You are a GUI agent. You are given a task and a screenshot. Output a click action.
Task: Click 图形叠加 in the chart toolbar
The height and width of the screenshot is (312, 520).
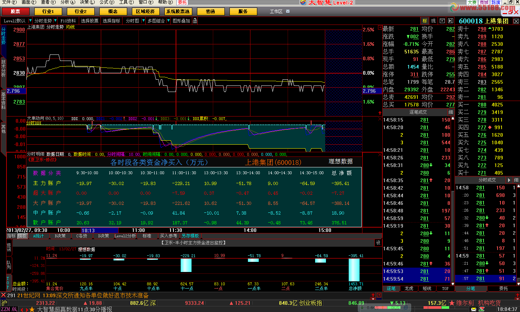point(181,21)
